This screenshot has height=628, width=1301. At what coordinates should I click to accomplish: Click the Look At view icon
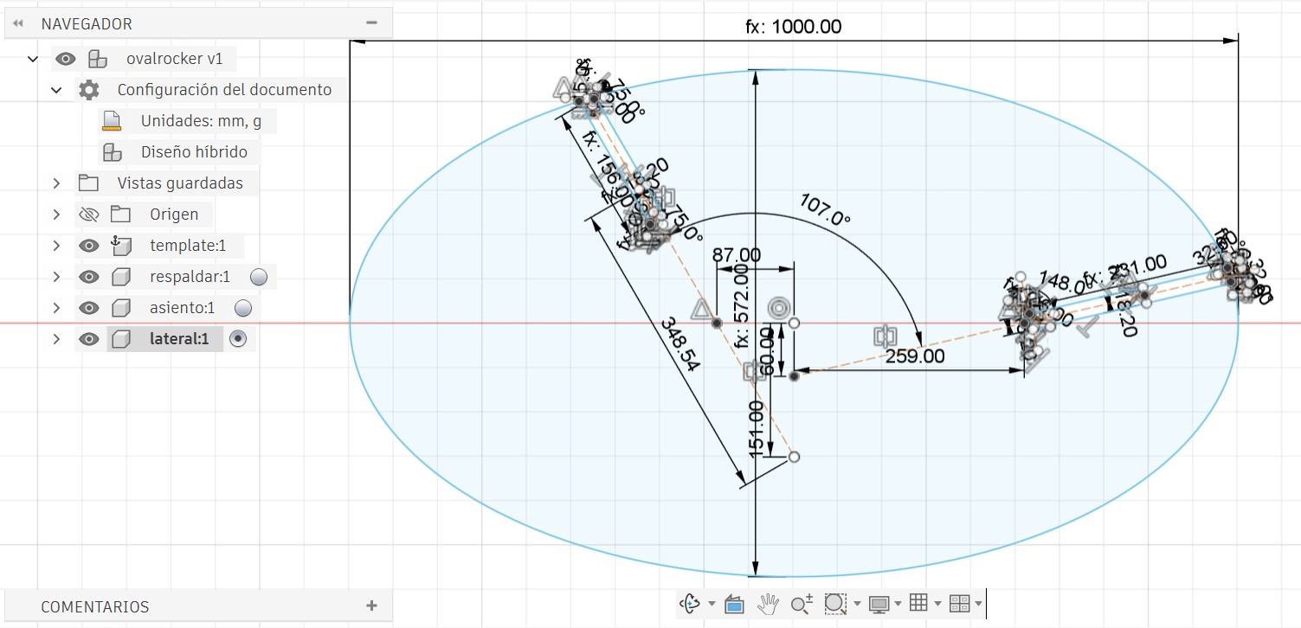click(734, 604)
